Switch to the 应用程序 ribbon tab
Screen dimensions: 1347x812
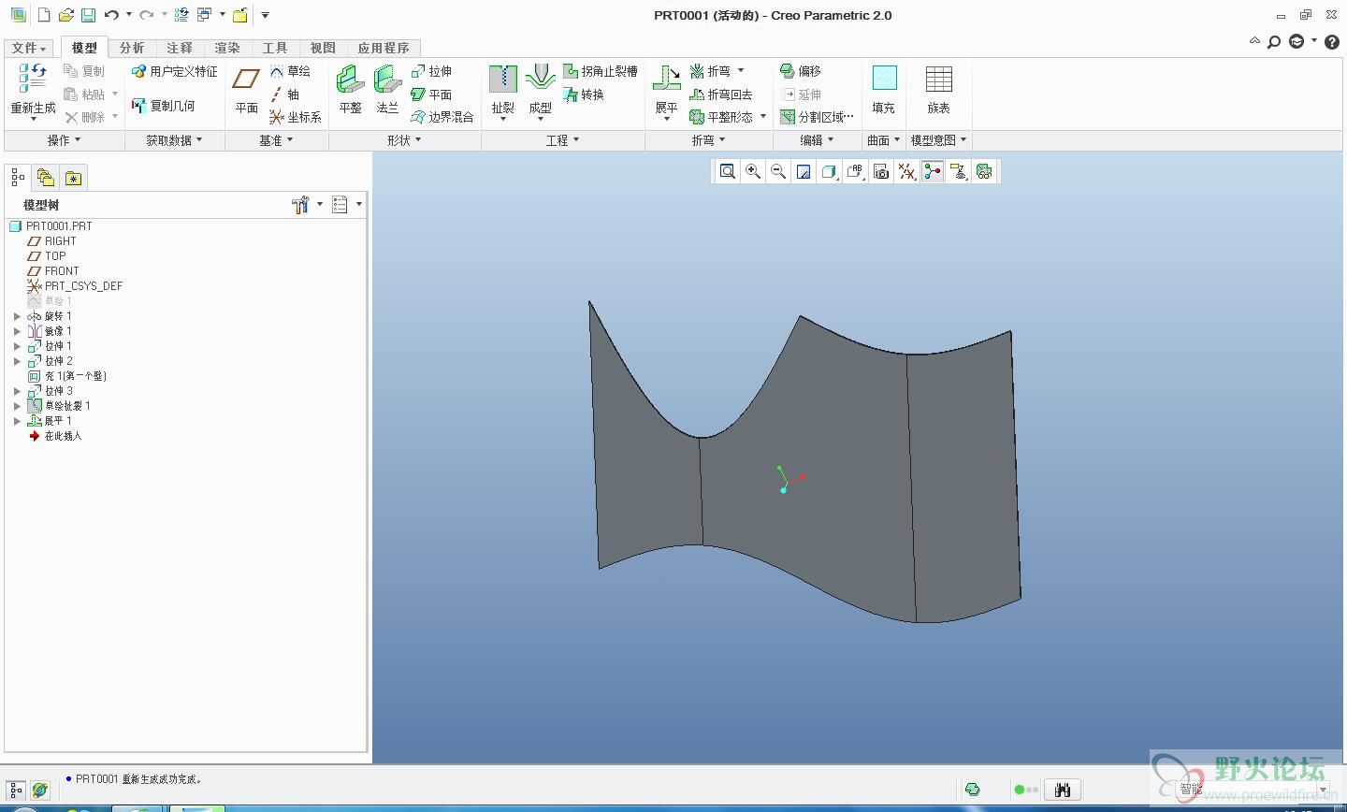pos(384,48)
